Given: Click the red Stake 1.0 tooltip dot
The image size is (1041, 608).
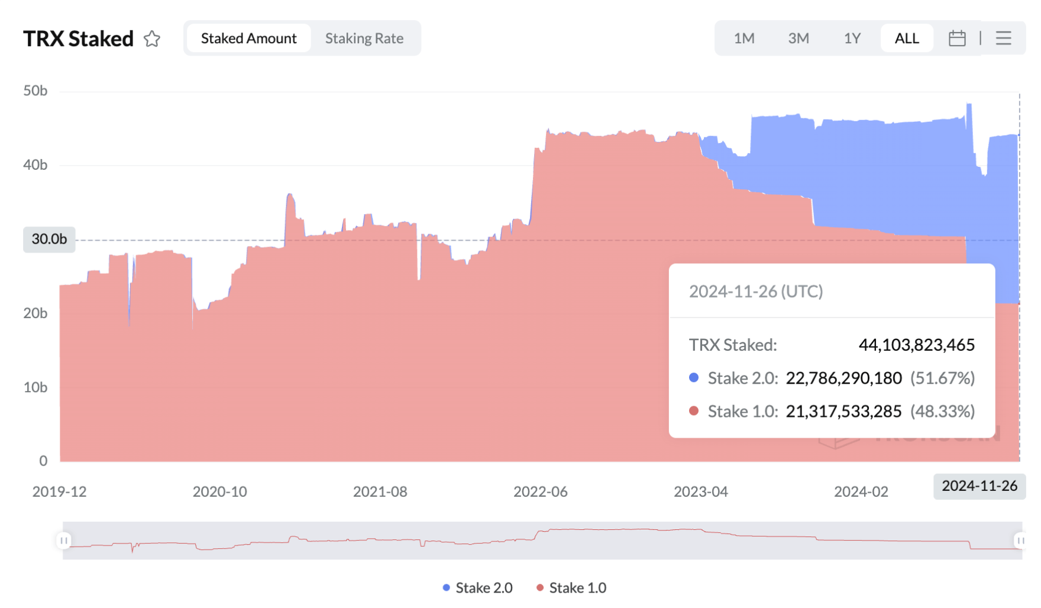Looking at the screenshot, I should coord(694,410).
